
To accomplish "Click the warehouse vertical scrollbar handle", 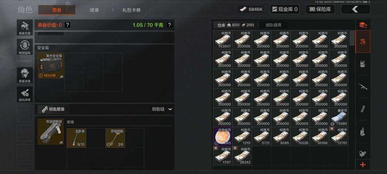I will pos(352,38).
